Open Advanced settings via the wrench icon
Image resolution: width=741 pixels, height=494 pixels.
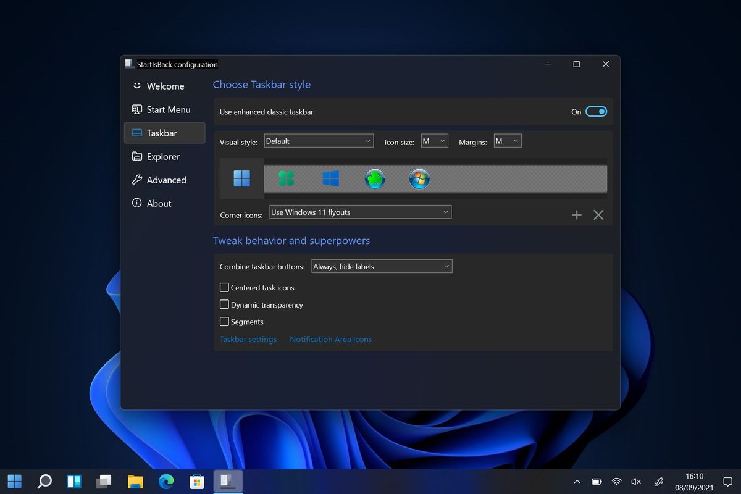point(136,180)
